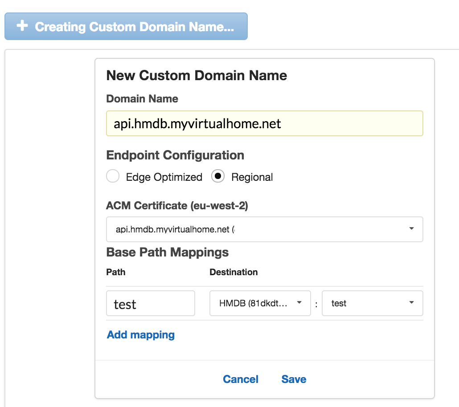
Task: Click the Edge Optimized label text
Action: coord(164,177)
